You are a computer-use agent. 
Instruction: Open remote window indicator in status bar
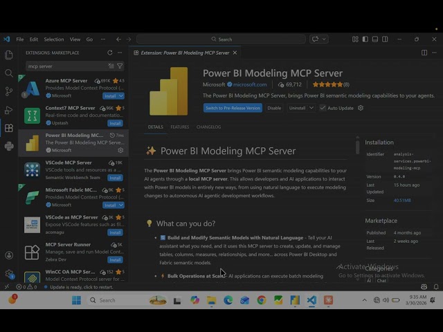(x=7, y=287)
